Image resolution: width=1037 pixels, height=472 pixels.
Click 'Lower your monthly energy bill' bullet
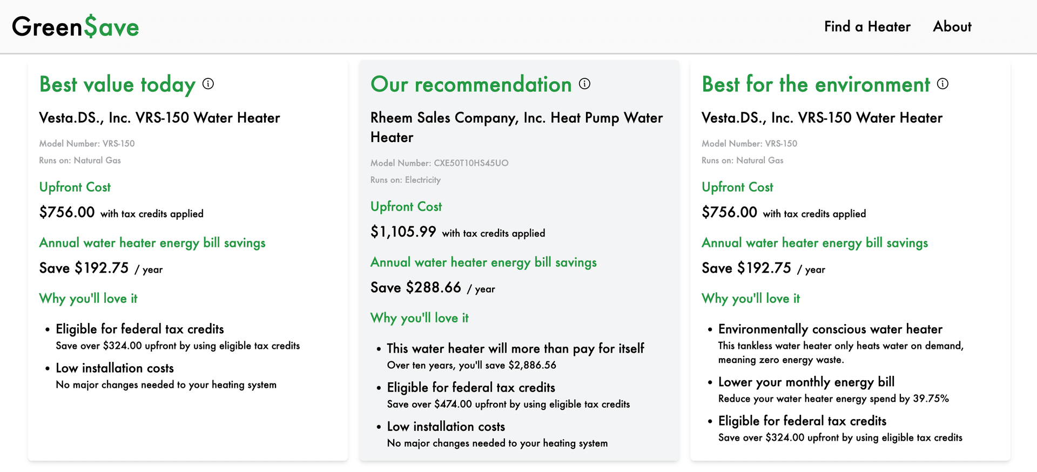point(806,382)
